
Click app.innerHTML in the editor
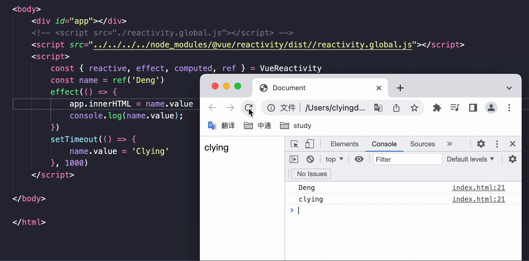coord(100,104)
